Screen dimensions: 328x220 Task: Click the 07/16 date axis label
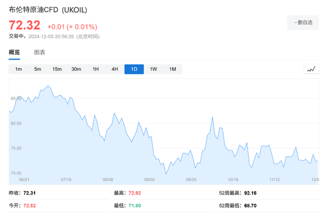(66, 179)
